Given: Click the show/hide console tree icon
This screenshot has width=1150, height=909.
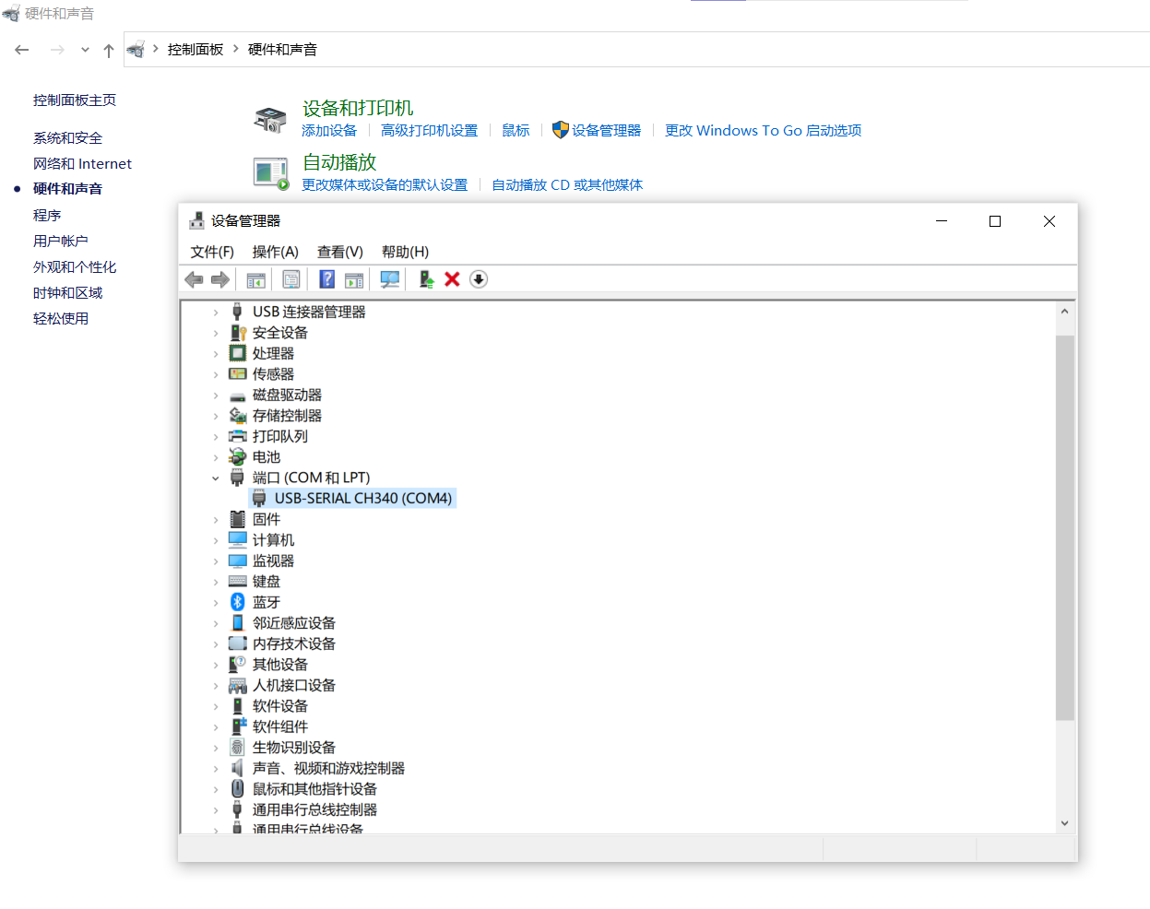Looking at the screenshot, I should point(256,279).
